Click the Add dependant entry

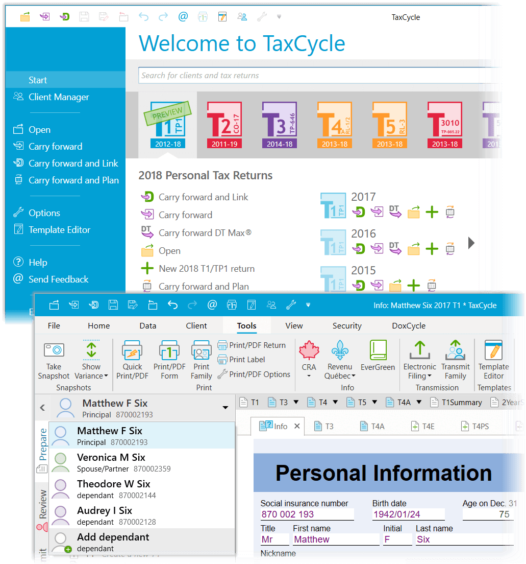click(142, 542)
